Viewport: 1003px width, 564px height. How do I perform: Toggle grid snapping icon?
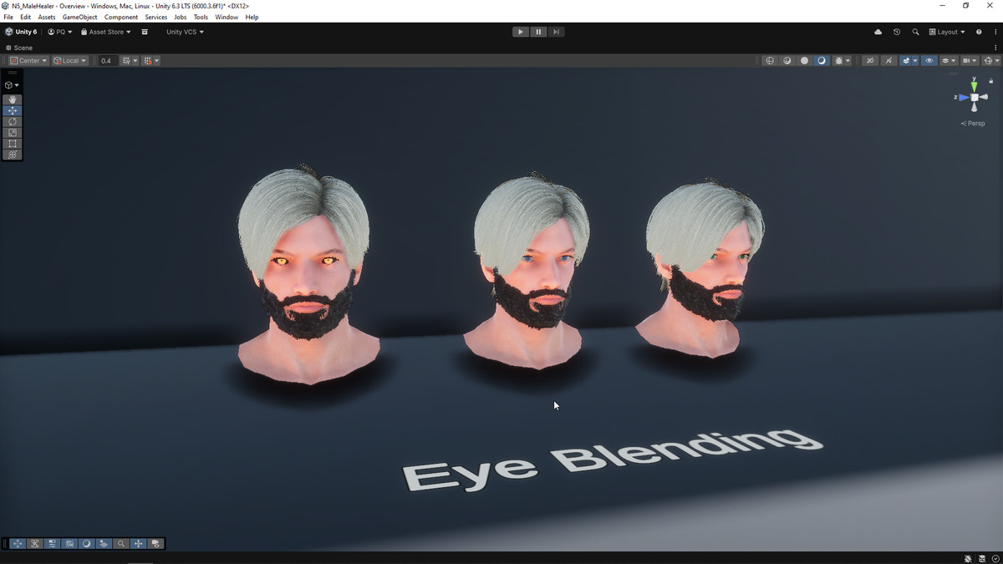(x=147, y=60)
